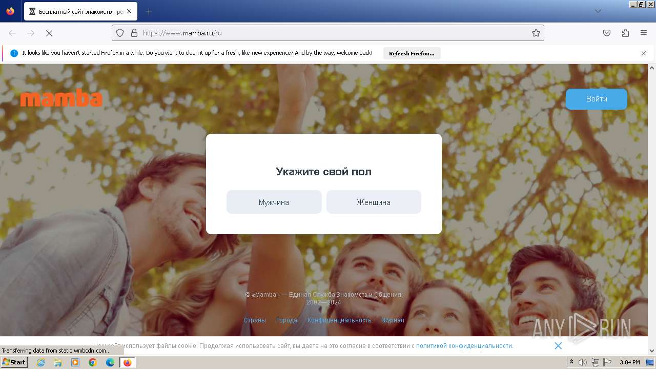Viewport: 656px width, 369px height.
Task: Select Женщина gender option
Action: [x=374, y=202]
